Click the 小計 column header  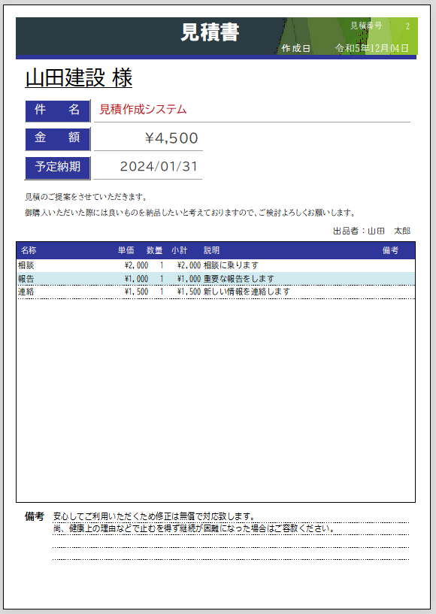click(x=180, y=250)
